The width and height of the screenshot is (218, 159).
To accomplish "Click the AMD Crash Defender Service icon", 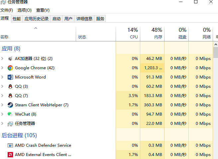I will click(x=10, y=145).
